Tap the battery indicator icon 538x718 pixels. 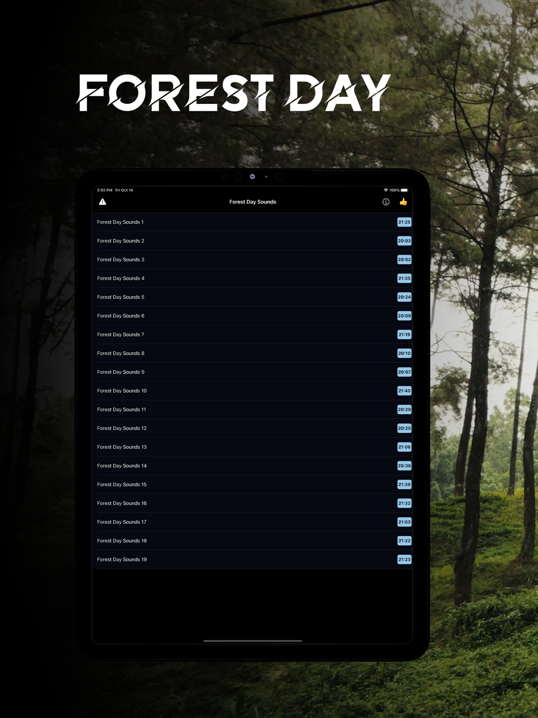404,190
